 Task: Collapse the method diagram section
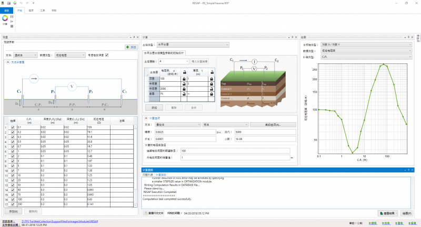click(x=7, y=62)
